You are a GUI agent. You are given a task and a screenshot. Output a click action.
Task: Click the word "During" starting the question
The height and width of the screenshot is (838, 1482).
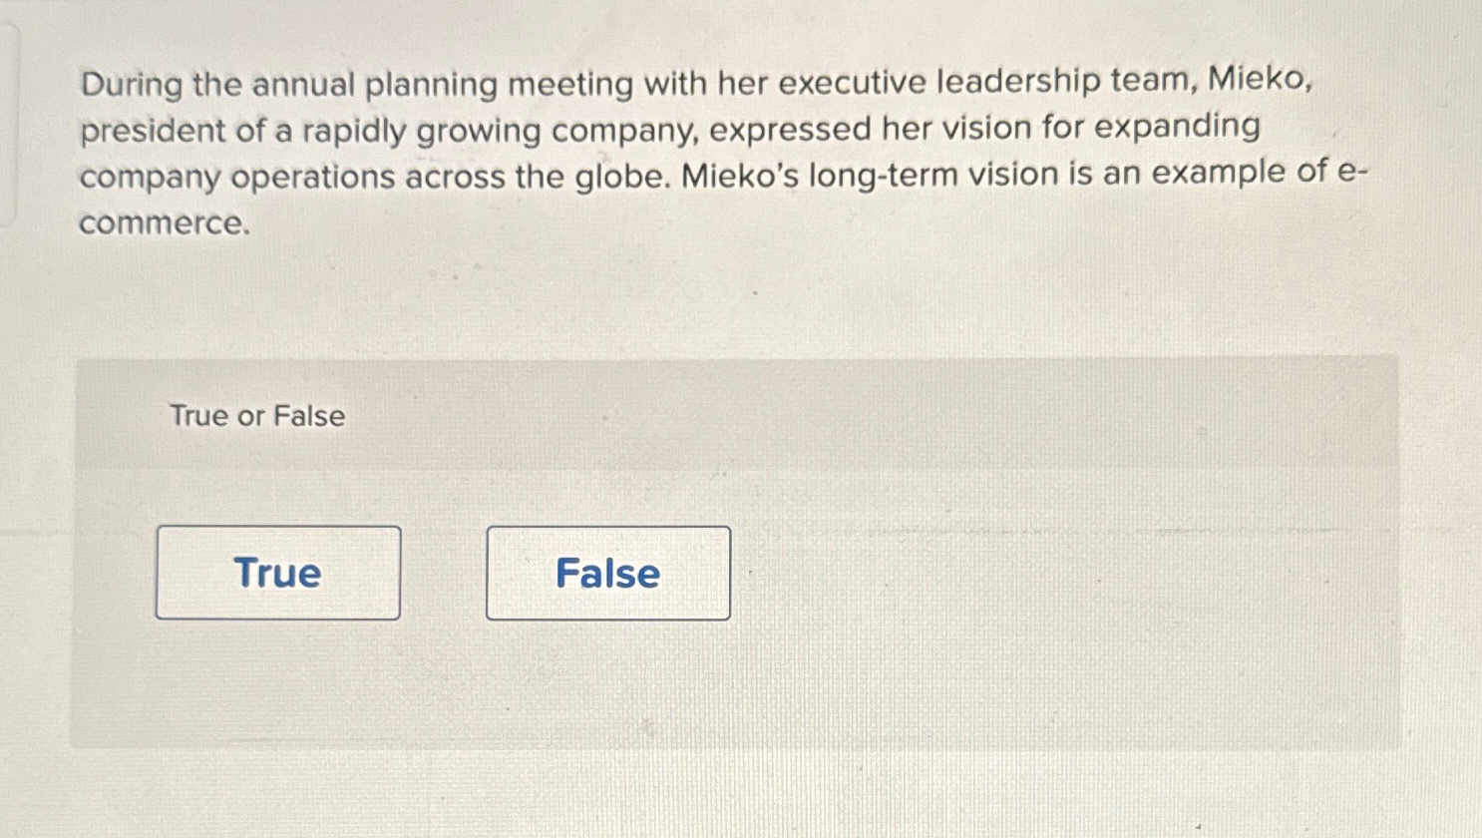pos(132,84)
